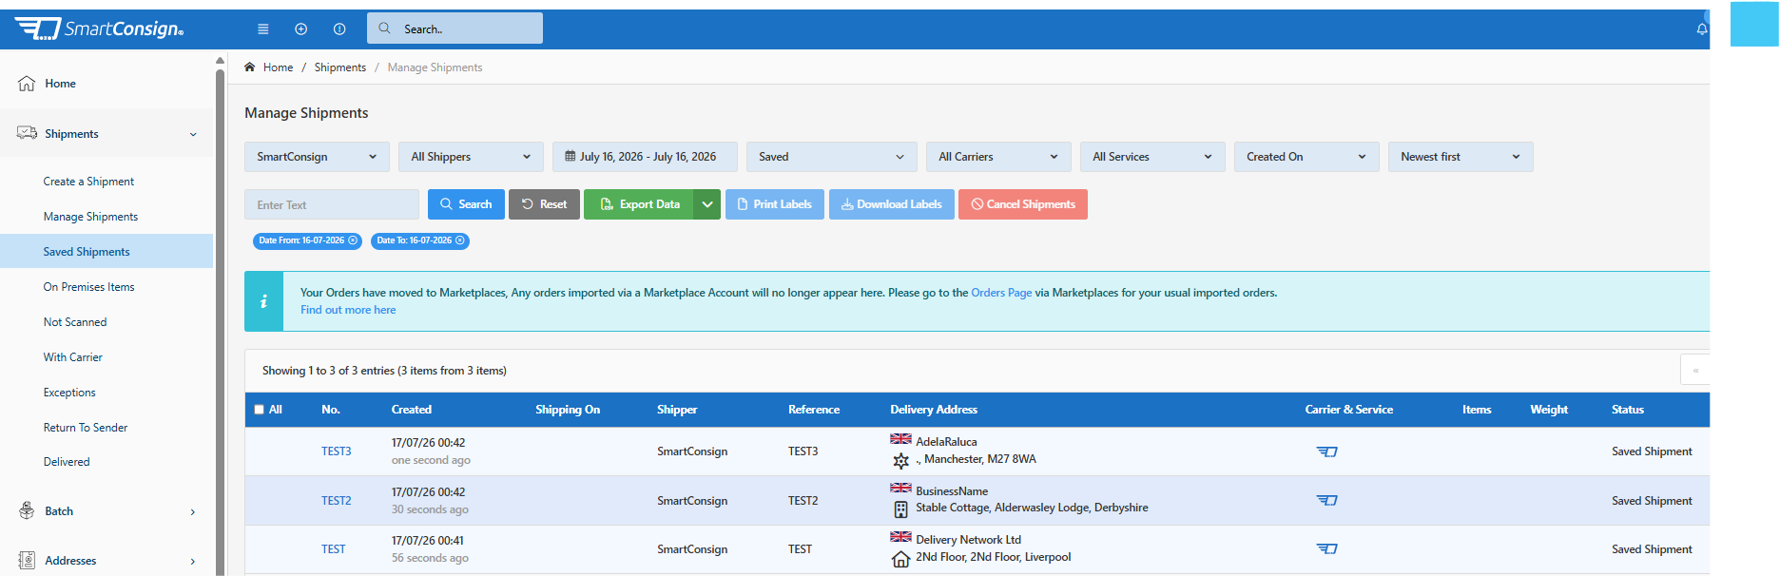Screen dimensions: 1780x576
Task: Click UK flag in Delivery Network Ltd row
Action: tap(900, 537)
